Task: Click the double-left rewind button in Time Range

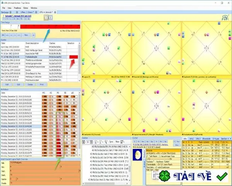Action: (x=7, y=35)
